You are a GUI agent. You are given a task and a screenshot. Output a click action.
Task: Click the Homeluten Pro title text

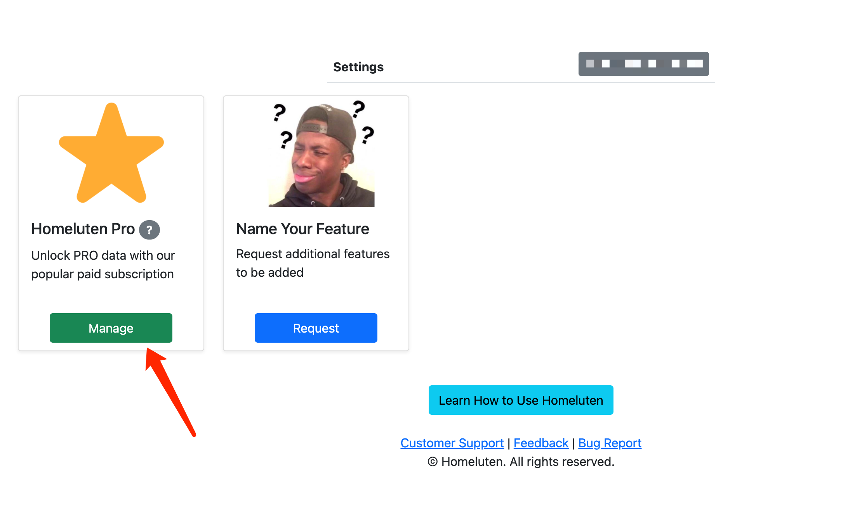[x=83, y=229]
